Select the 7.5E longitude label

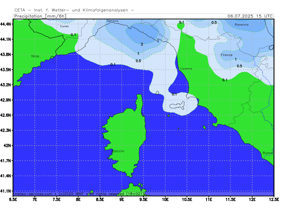pyautogui.click(x=57, y=199)
